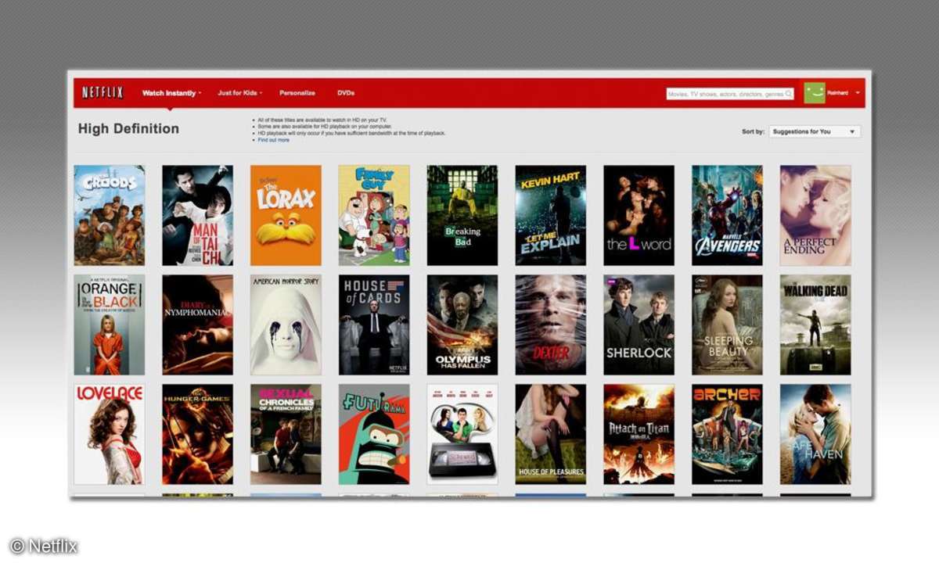
Task: Click the search magnifier icon
Action: coord(789,94)
